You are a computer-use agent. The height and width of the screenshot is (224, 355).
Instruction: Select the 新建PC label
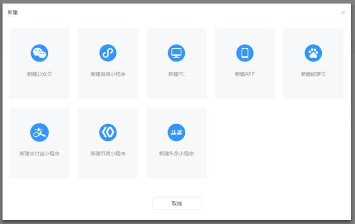pos(176,74)
